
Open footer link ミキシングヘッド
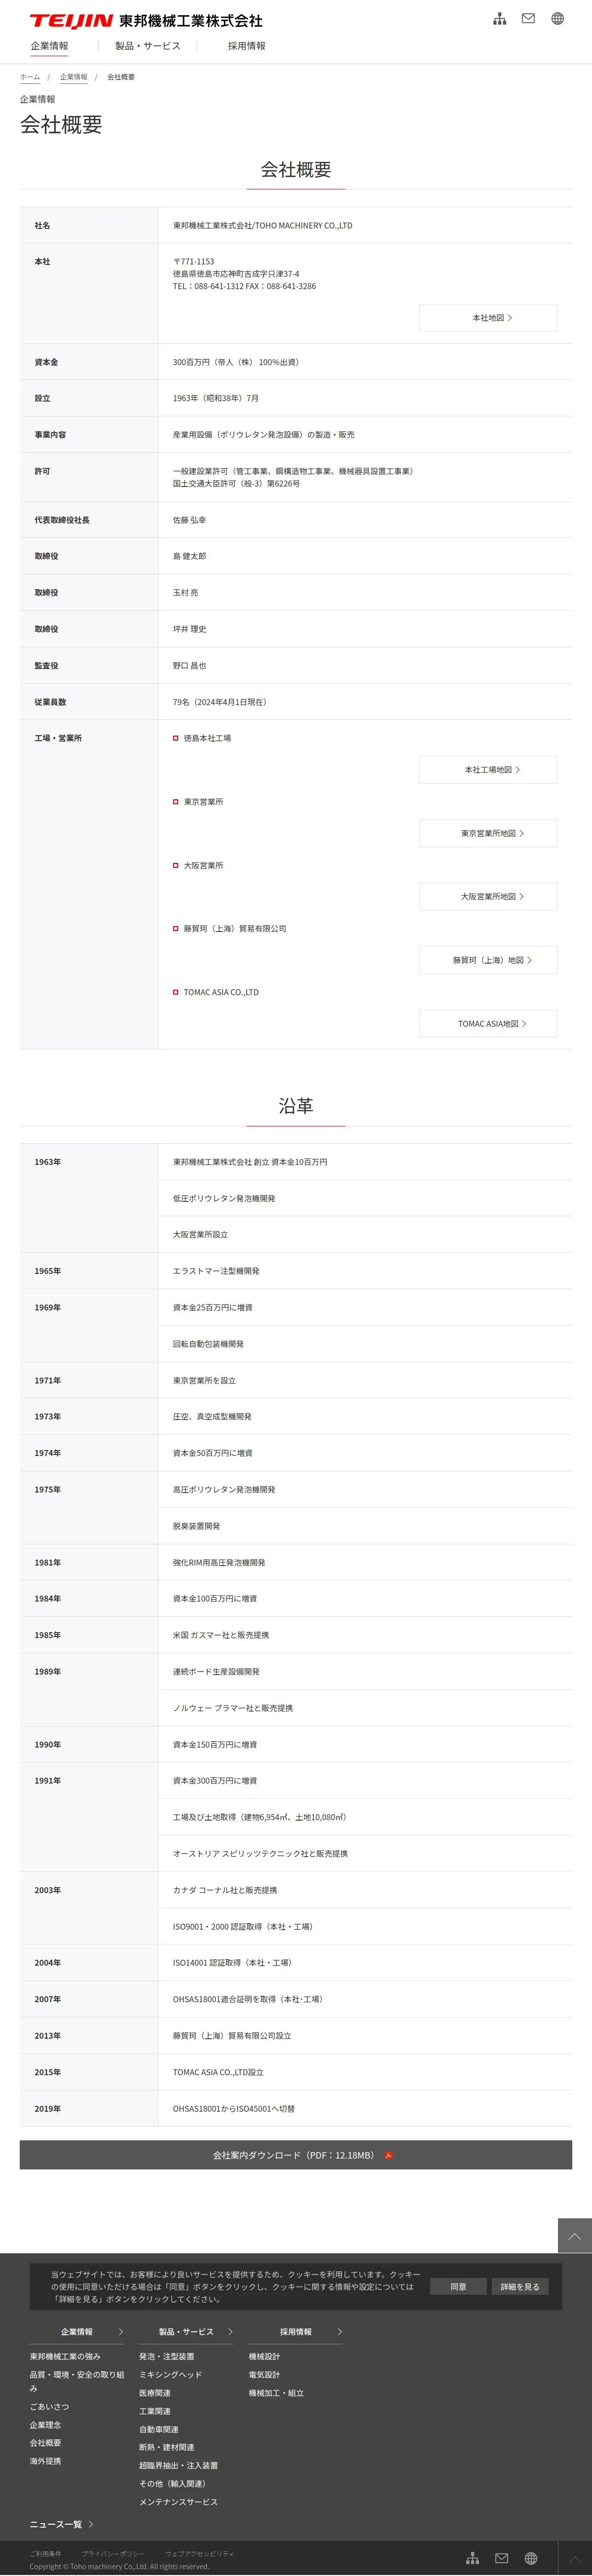pyautogui.click(x=170, y=2375)
